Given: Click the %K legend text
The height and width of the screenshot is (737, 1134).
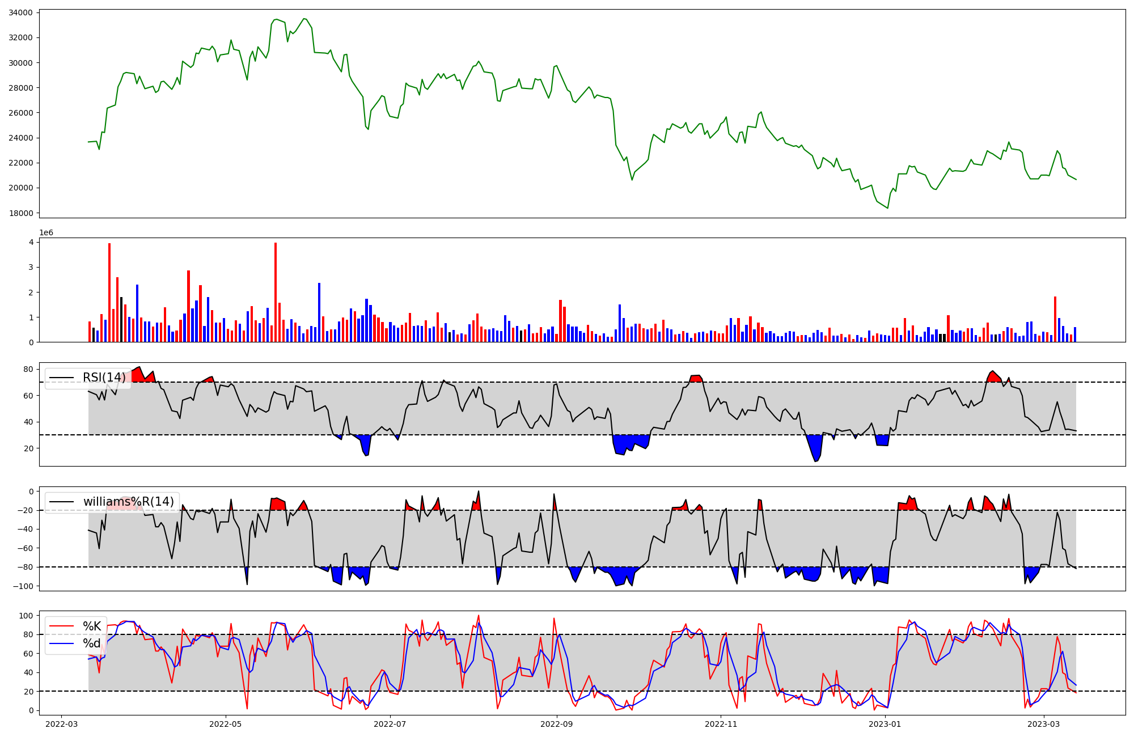Looking at the screenshot, I should tap(92, 626).
